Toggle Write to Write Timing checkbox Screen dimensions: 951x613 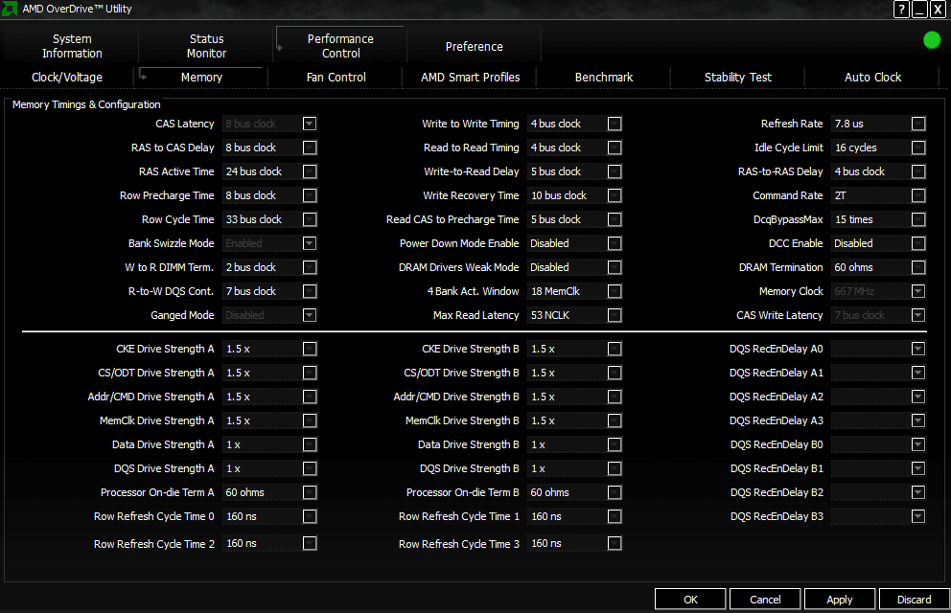pyautogui.click(x=615, y=124)
